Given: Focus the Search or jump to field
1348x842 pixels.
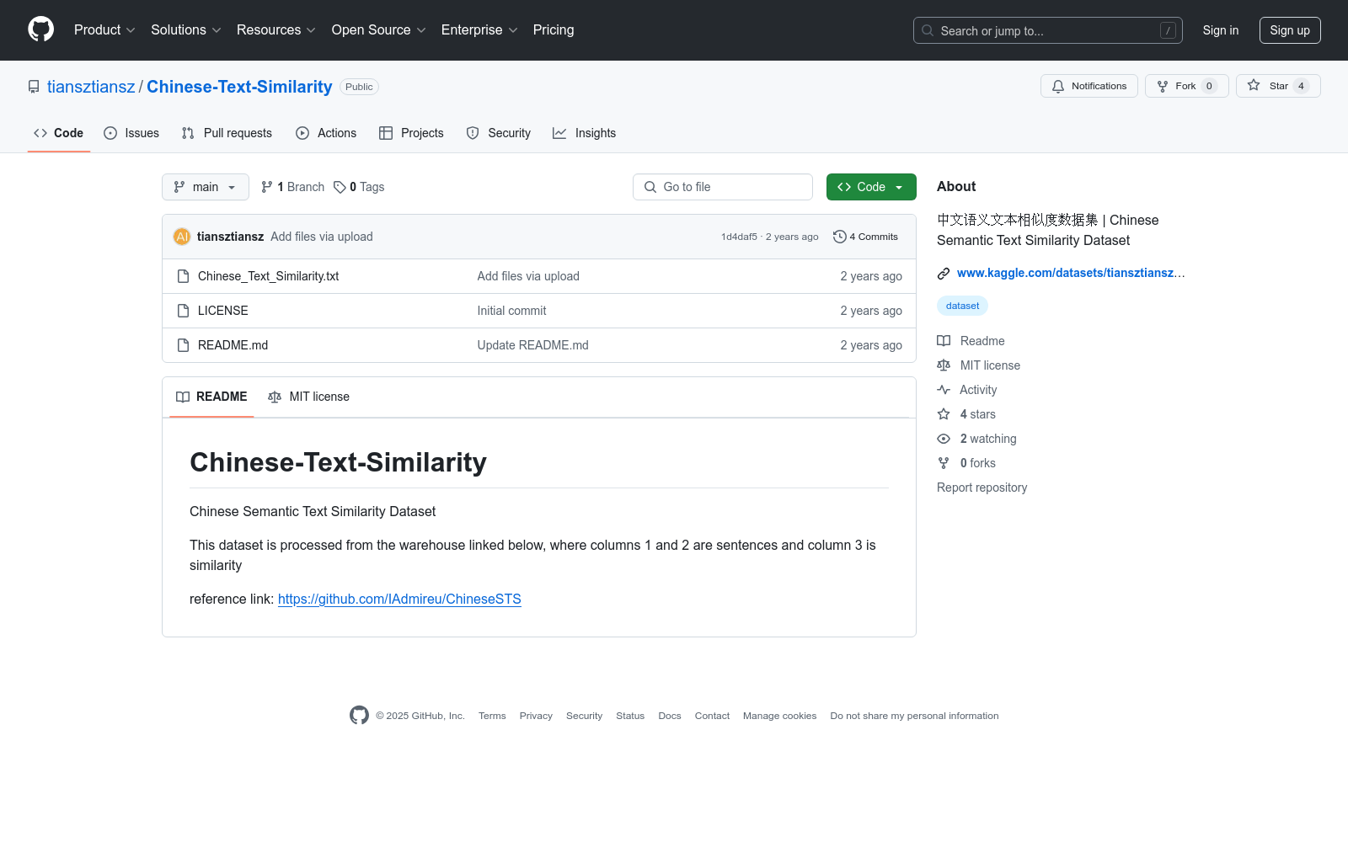Looking at the screenshot, I should click(1048, 30).
